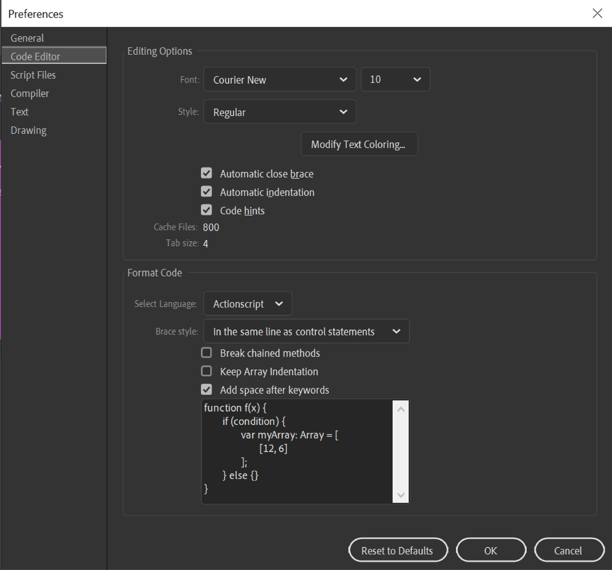Check Keep Array Indentation

pos(206,371)
